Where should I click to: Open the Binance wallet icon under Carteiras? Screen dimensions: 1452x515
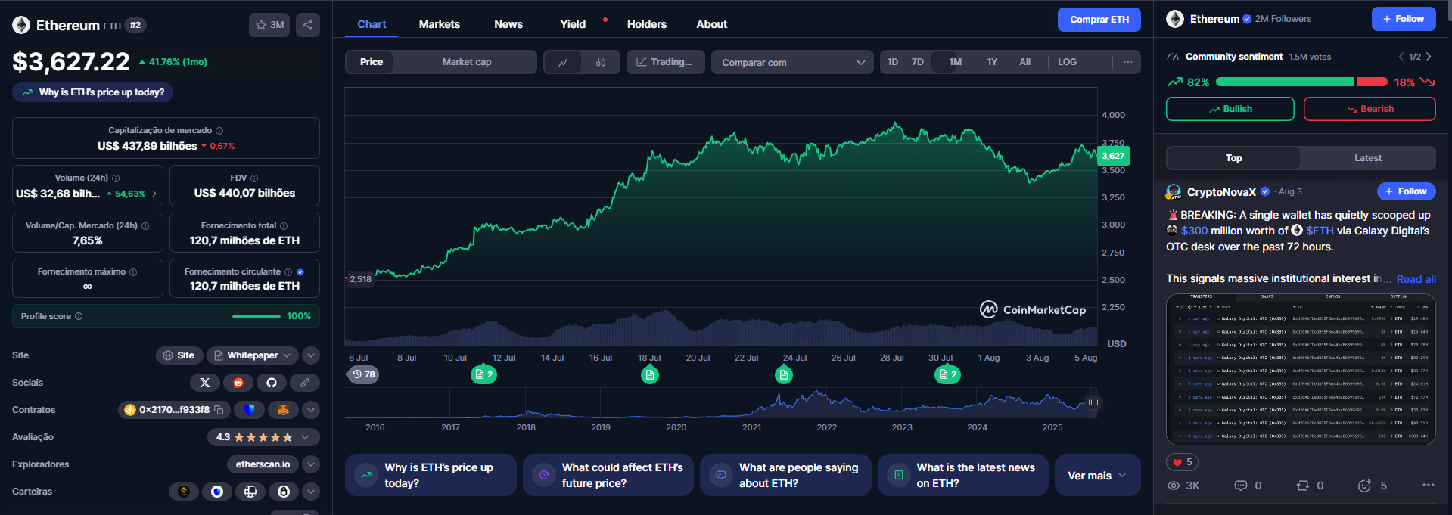(184, 492)
